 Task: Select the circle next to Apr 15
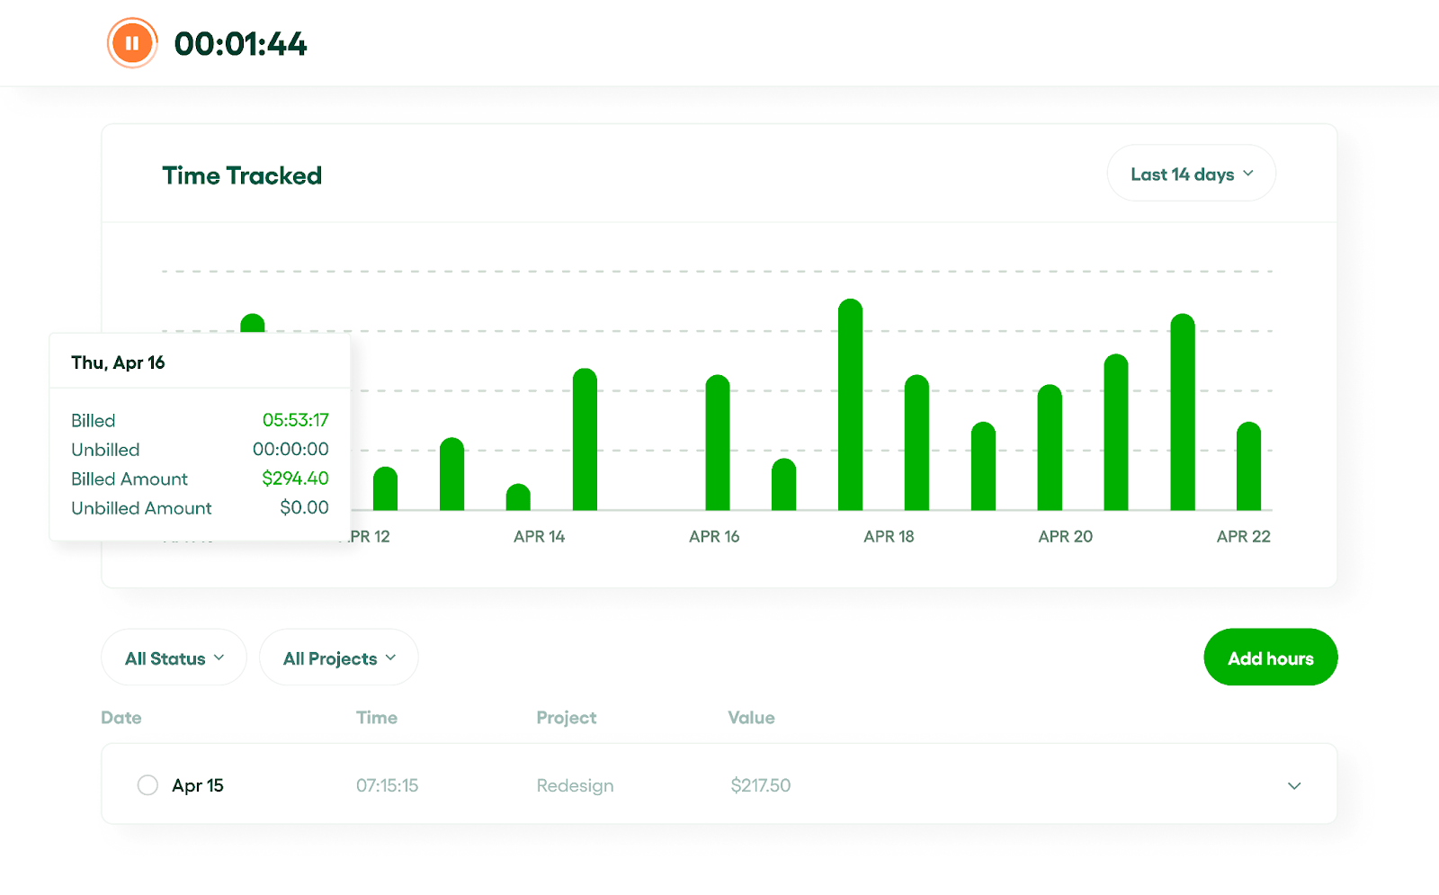pos(147,784)
